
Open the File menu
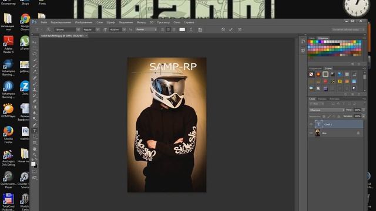(x=44, y=22)
